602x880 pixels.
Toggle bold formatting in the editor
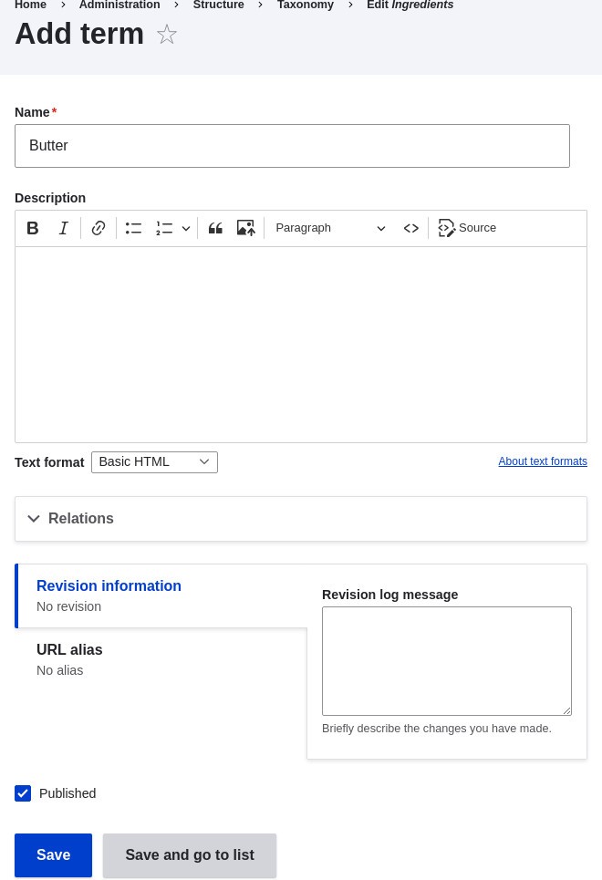(33, 228)
